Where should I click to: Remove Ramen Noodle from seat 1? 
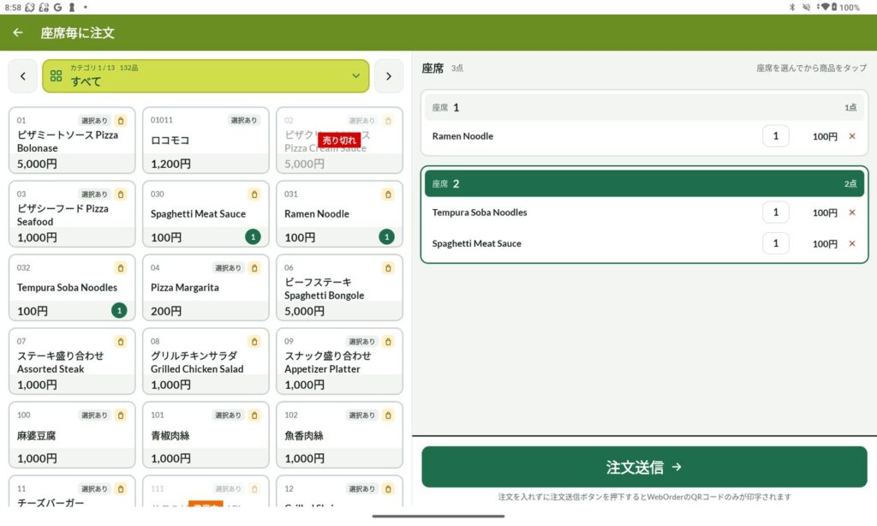(852, 136)
